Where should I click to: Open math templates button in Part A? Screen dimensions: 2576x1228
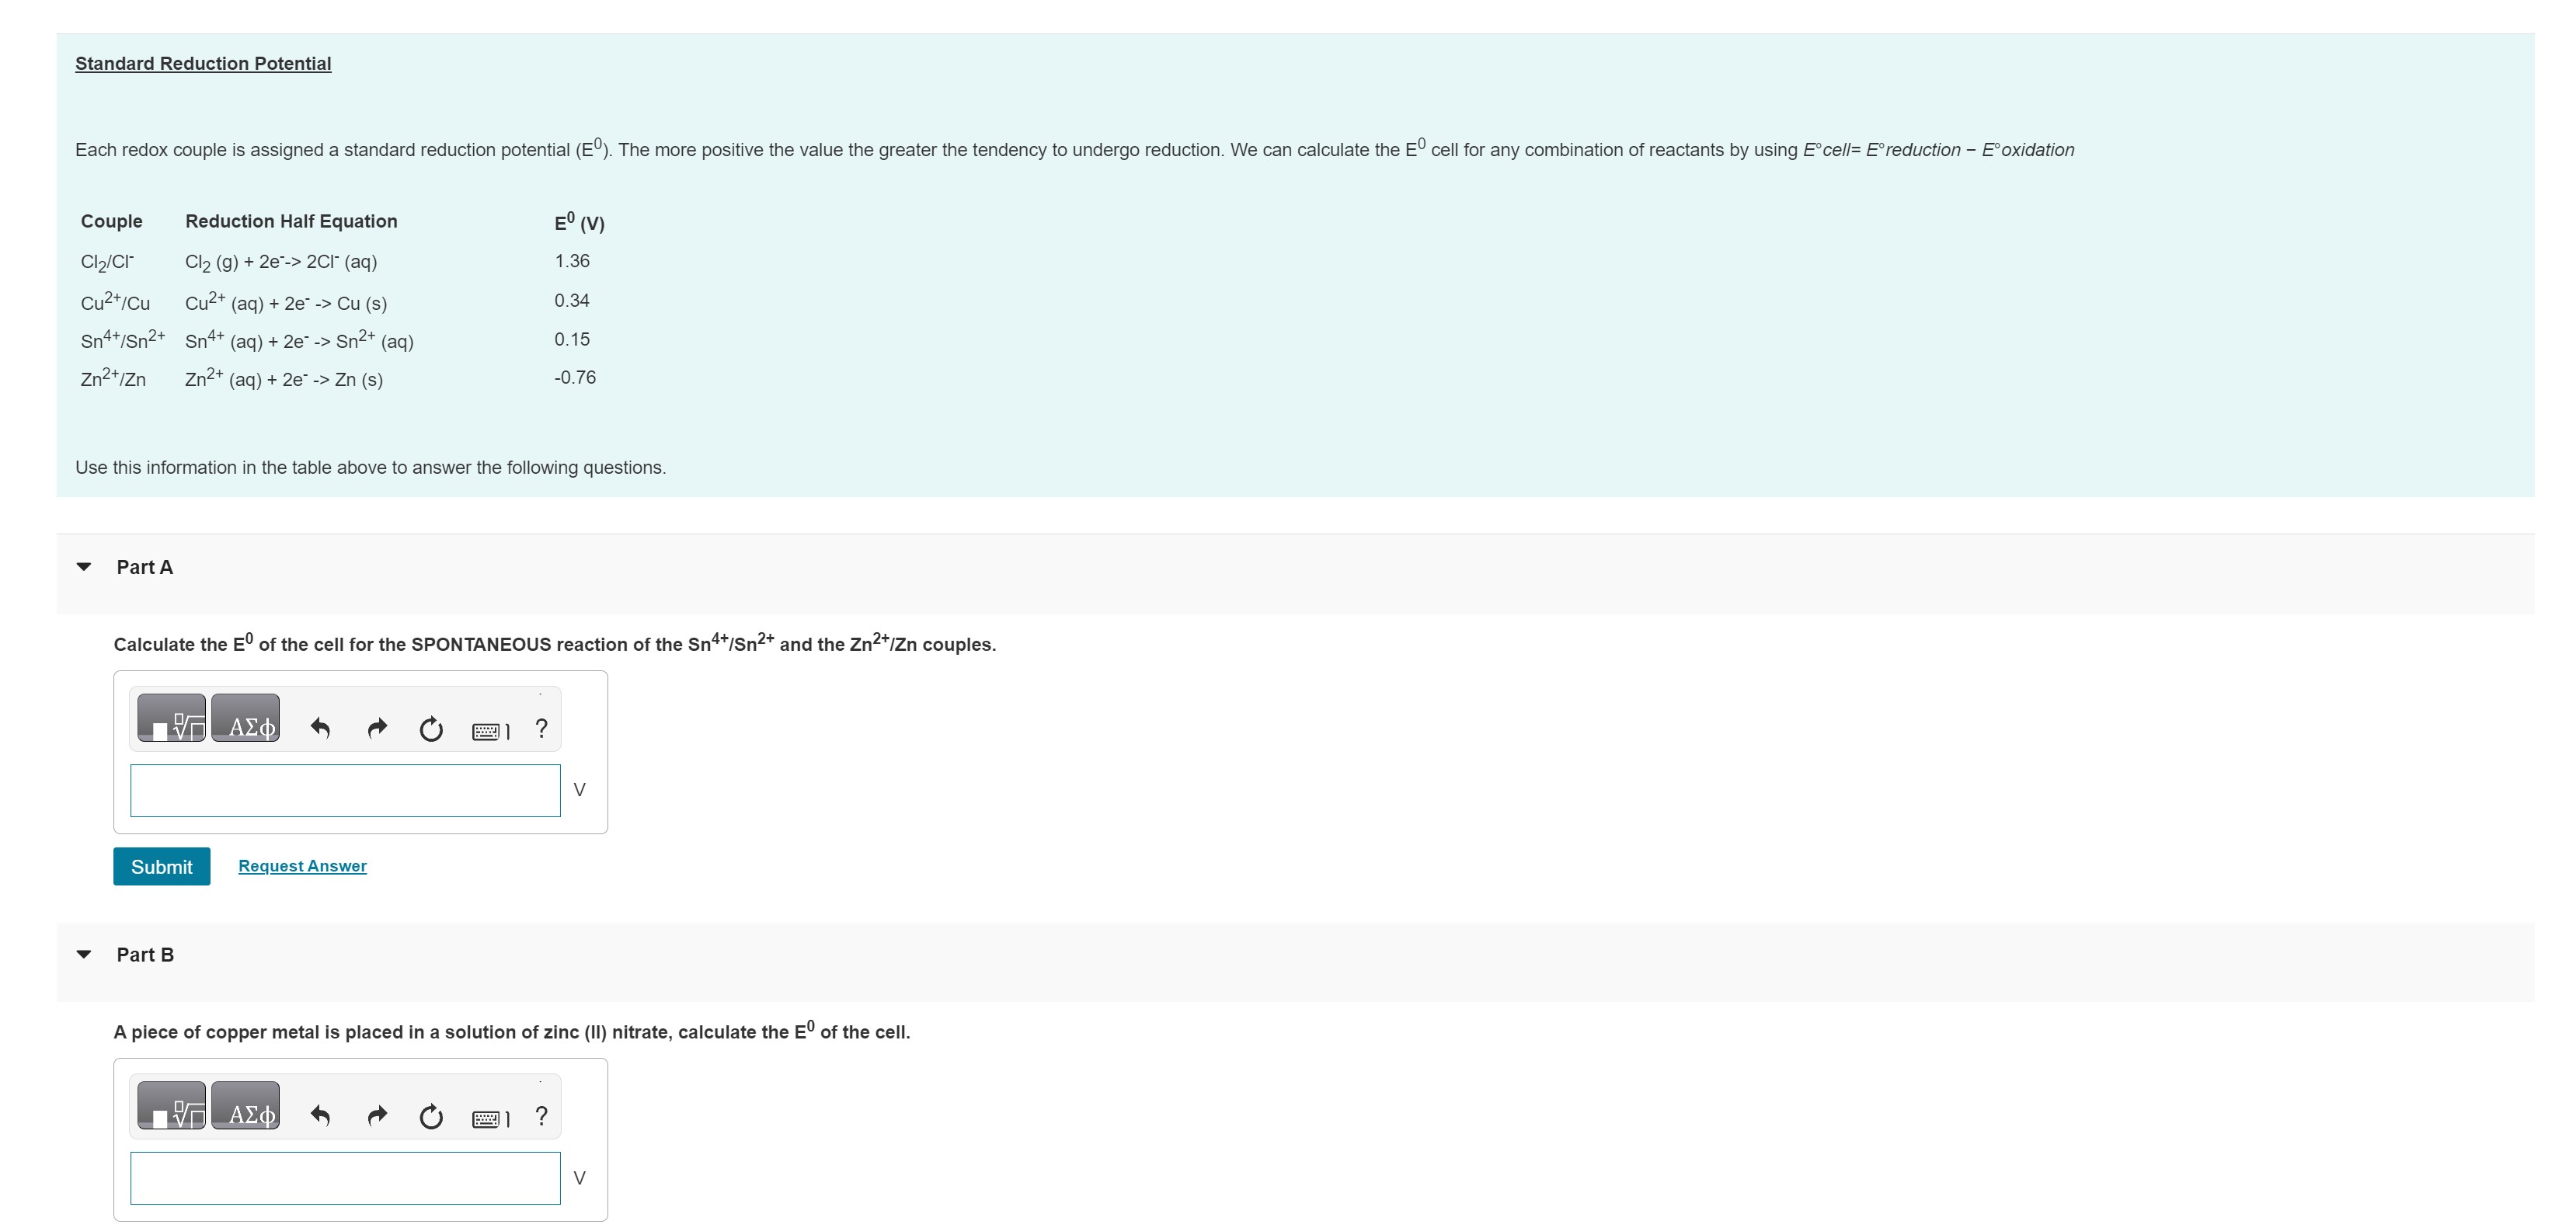[x=171, y=719]
